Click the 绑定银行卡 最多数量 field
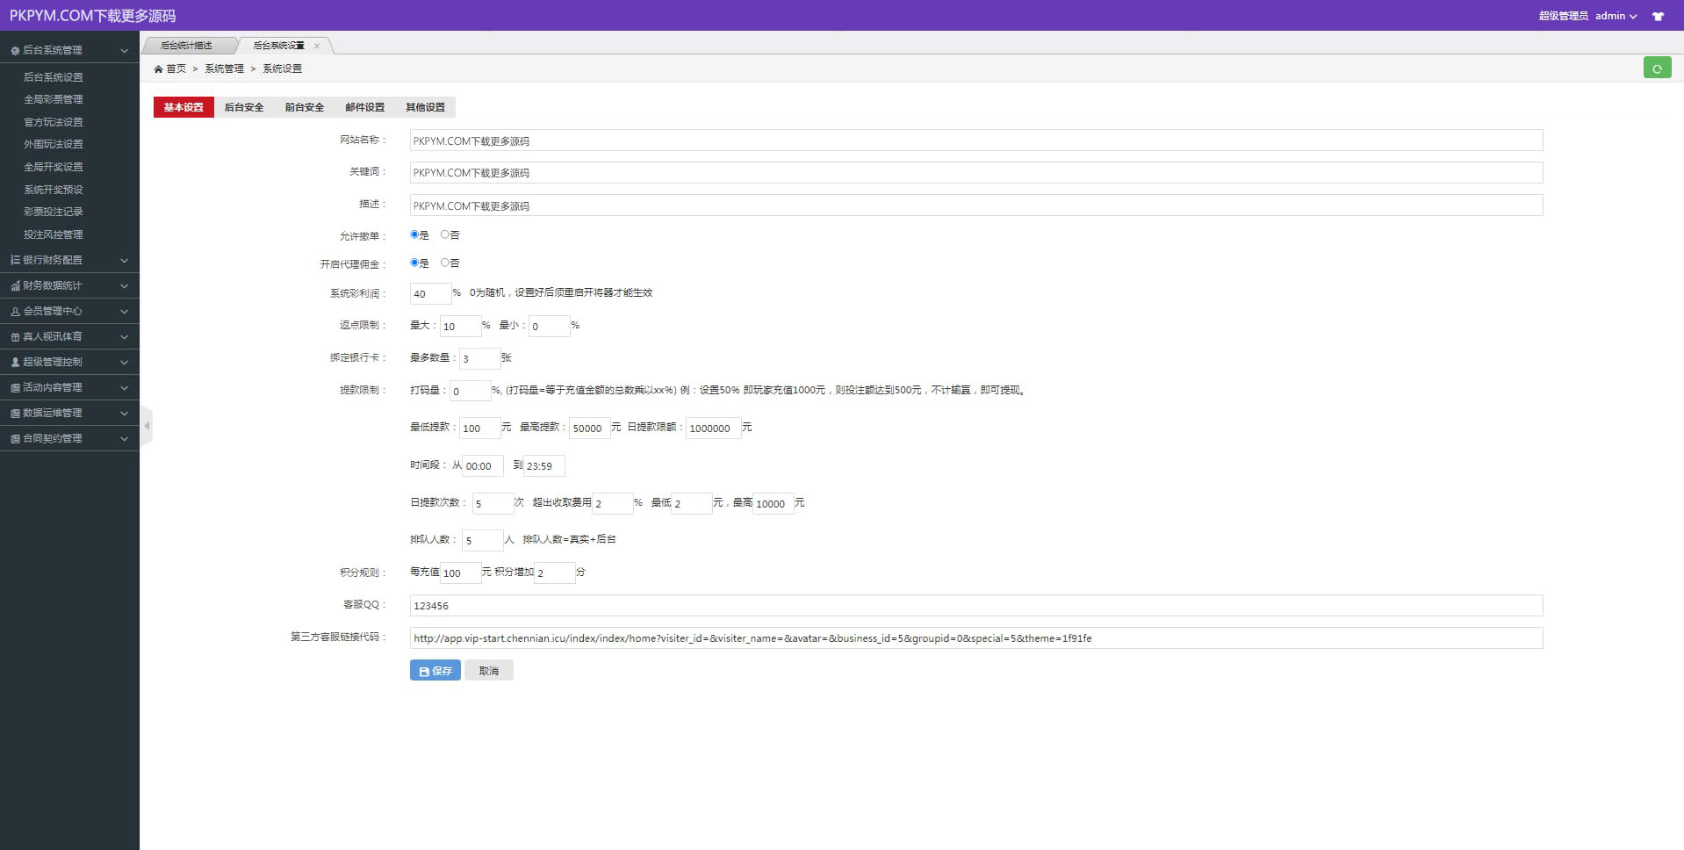1684x850 pixels. [480, 358]
